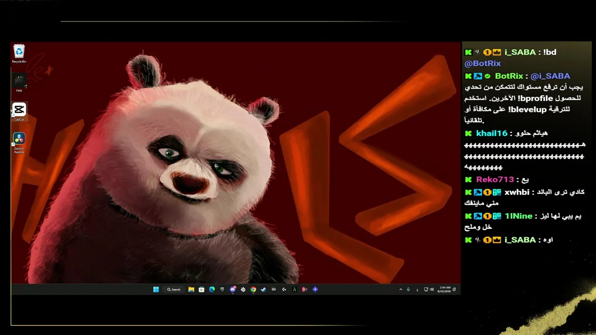
Task: Click the @i_SABA mention in BotRix's message
Action: click(x=550, y=76)
